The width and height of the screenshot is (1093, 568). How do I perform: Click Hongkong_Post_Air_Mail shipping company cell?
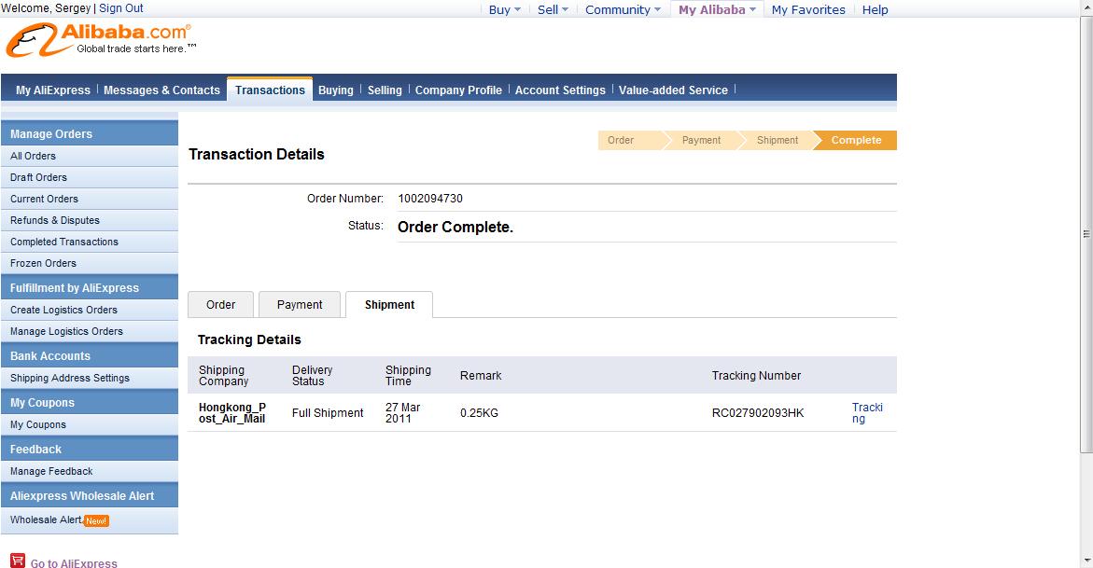[x=232, y=412]
